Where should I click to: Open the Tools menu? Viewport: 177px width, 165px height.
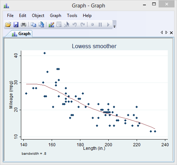click(72, 16)
